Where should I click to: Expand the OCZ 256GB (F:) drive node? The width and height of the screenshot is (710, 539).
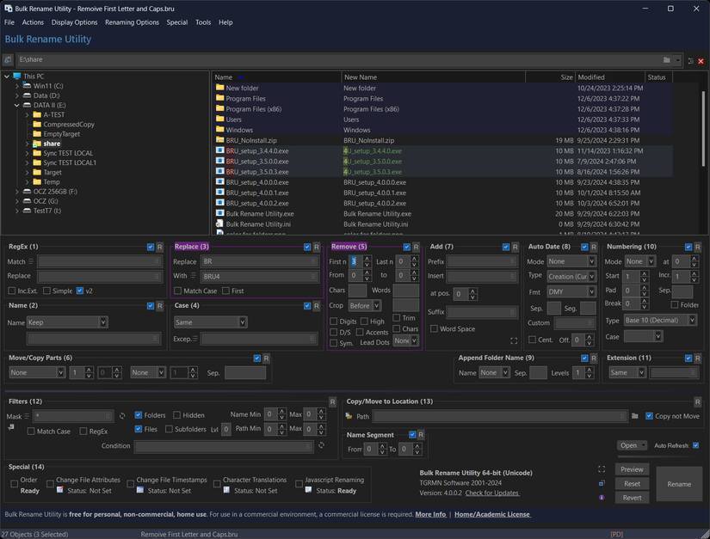tap(16, 192)
